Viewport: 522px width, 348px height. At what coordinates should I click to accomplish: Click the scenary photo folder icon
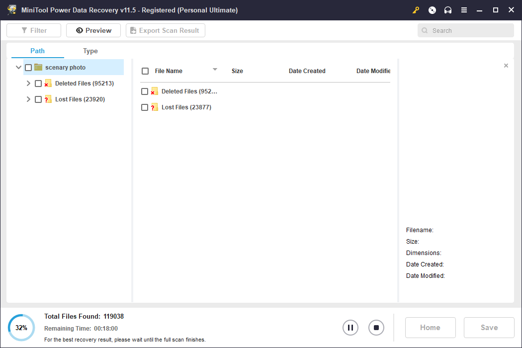click(38, 67)
